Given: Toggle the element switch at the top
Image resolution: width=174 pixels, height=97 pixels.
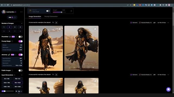Looking at the screenshot, I should [x=48, y=11].
